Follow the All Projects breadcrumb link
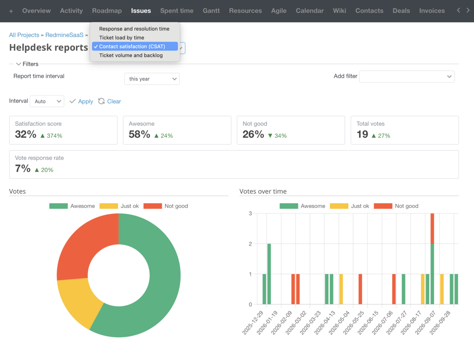This screenshot has height=347, width=474. tap(24, 35)
